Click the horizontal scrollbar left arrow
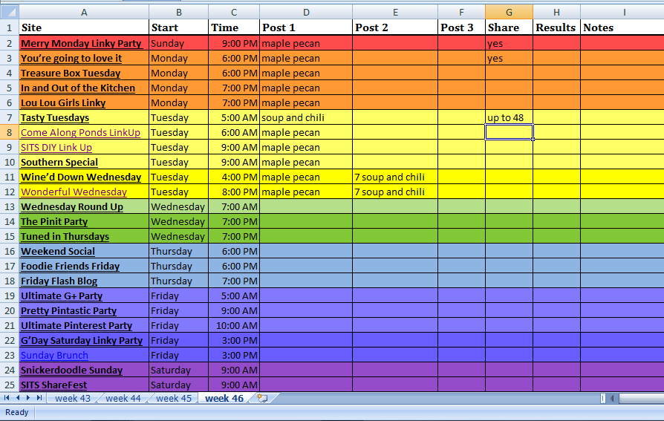This screenshot has height=421, width=664. (x=612, y=398)
